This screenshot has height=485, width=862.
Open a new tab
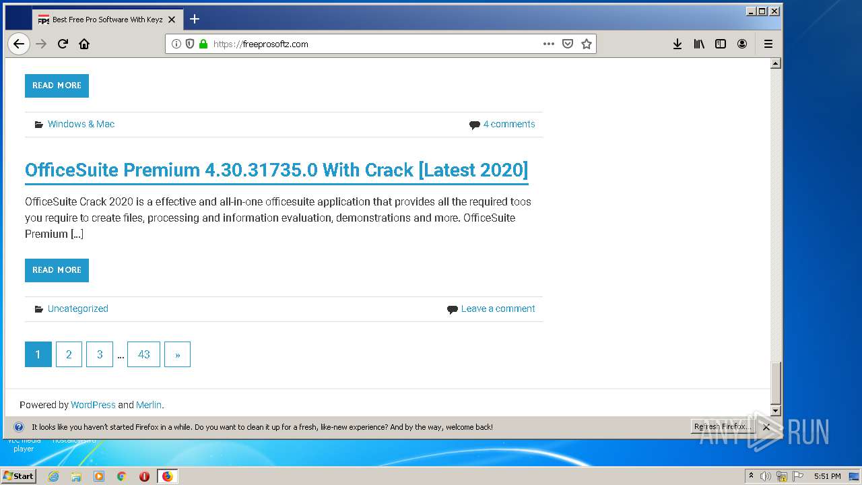point(195,19)
